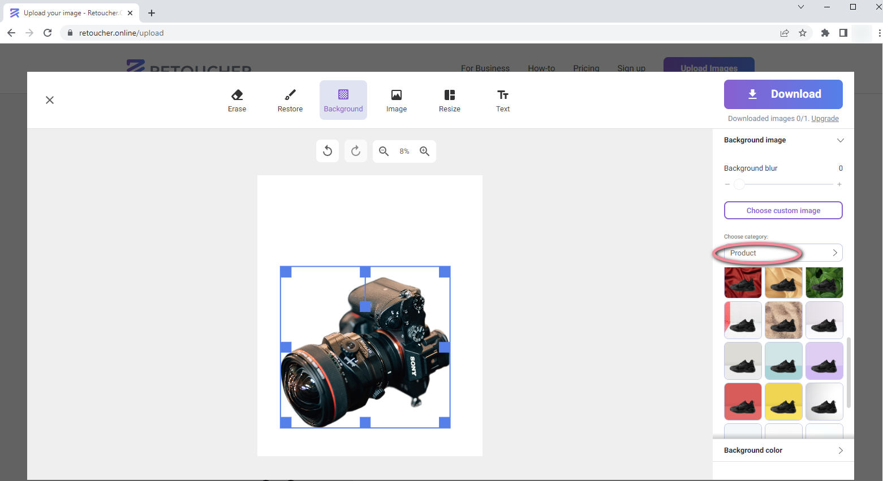This screenshot has height=481, width=883.
Task: Close the editor with the X icon
Action: click(x=50, y=100)
